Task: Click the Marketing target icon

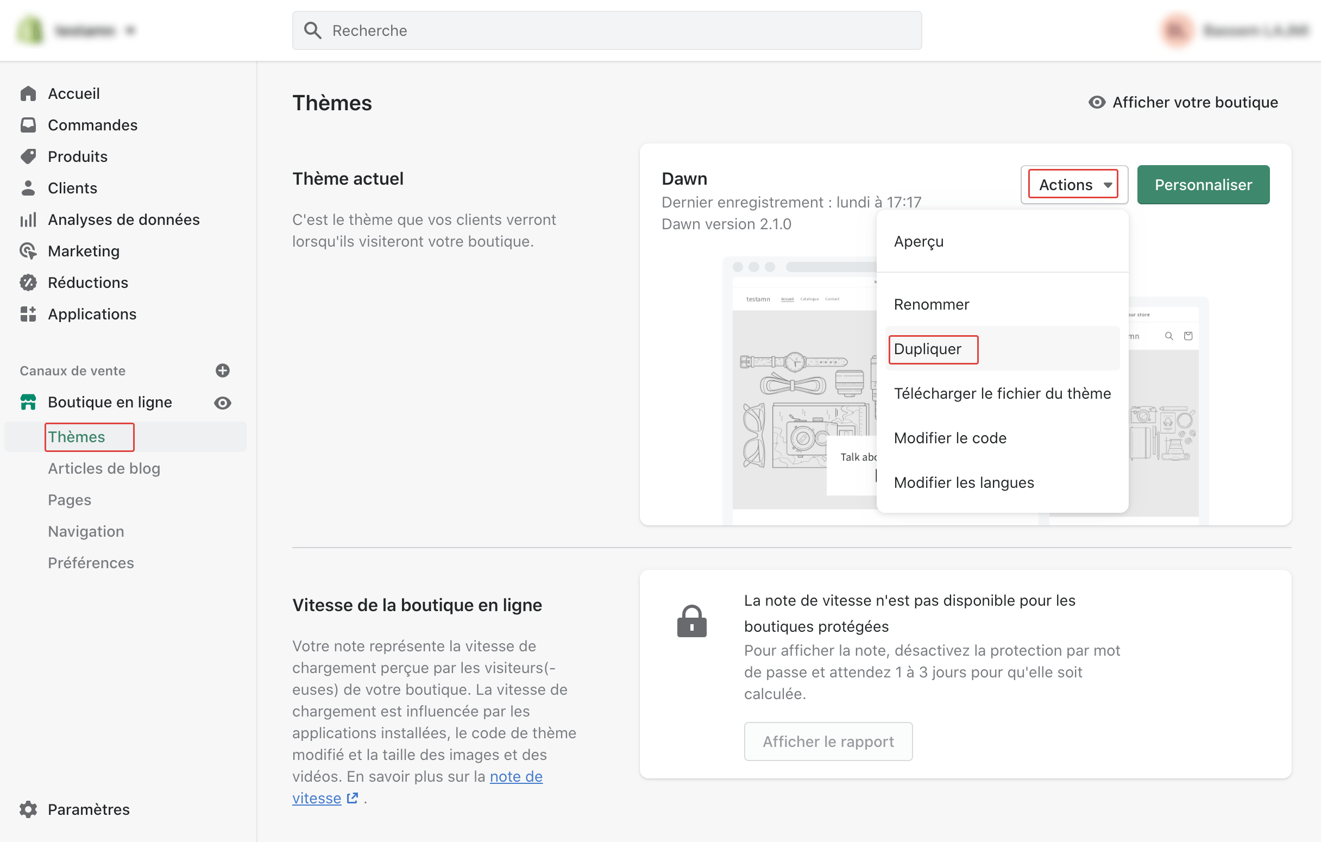Action: point(28,250)
